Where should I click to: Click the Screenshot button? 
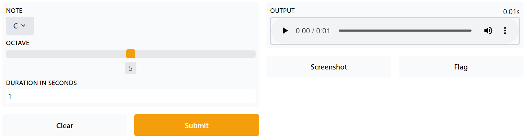point(329,67)
